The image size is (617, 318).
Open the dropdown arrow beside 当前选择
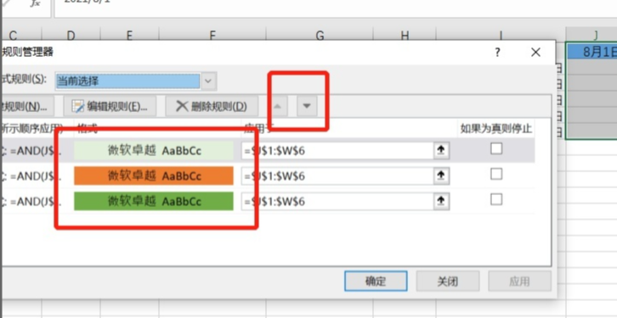pos(209,81)
